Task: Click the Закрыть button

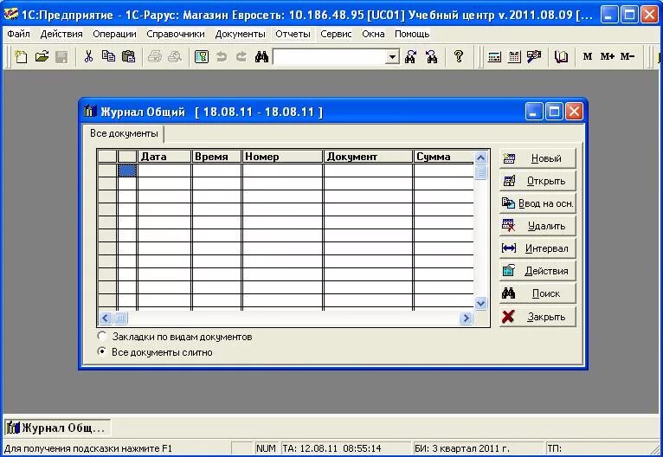Action: (x=537, y=317)
